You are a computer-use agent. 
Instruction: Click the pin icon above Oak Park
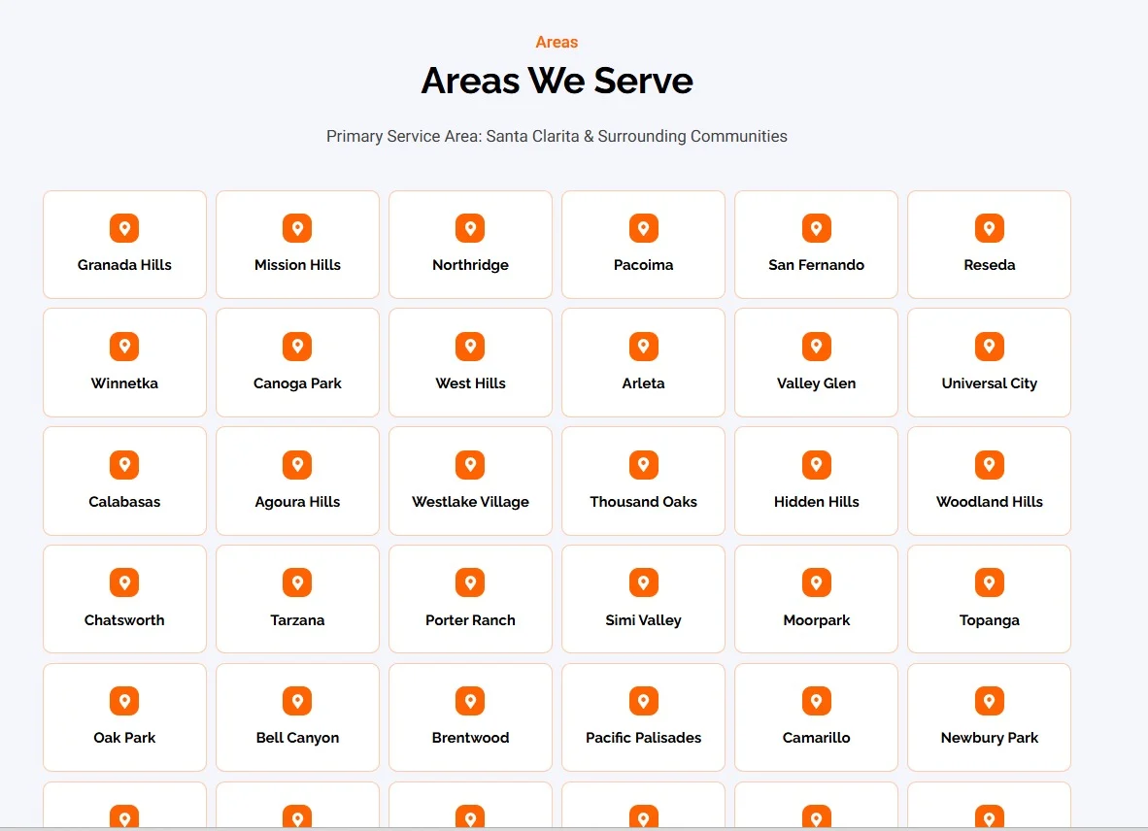(124, 701)
